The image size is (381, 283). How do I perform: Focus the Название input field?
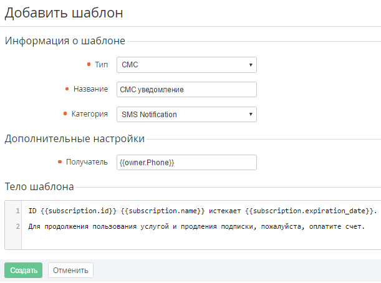pos(186,89)
